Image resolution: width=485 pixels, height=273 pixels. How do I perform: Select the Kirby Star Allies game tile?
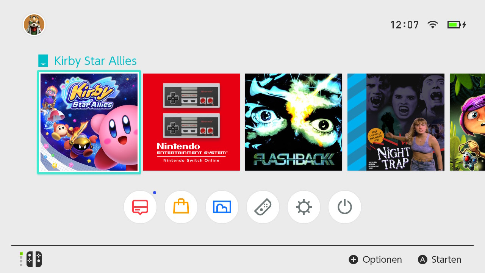click(89, 122)
